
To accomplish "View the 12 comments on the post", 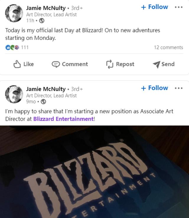I will pyautogui.click(x=168, y=47).
